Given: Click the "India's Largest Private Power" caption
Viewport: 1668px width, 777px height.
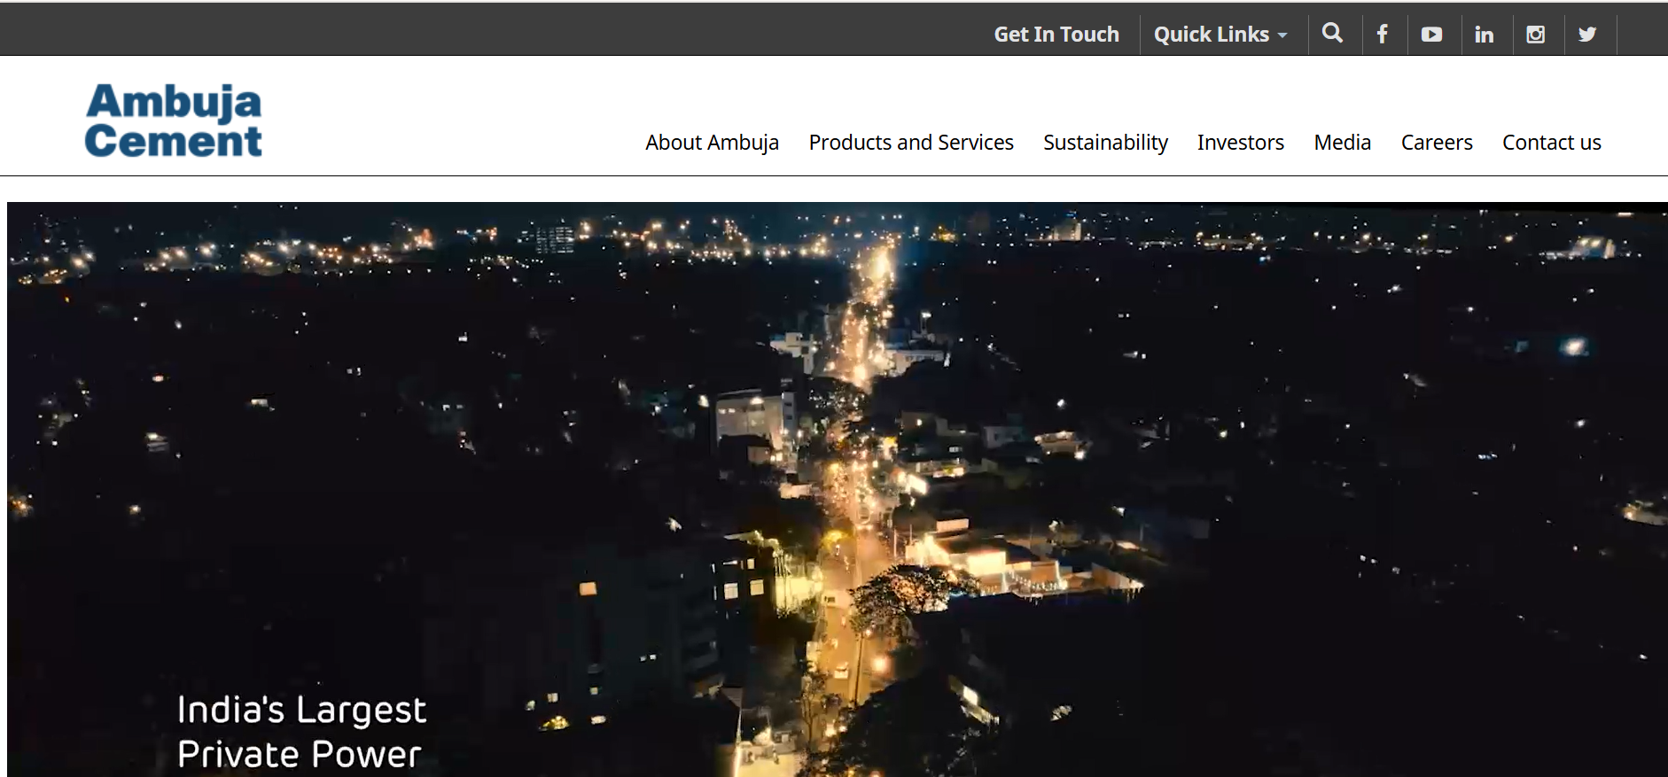Looking at the screenshot, I should coord(301,732).
